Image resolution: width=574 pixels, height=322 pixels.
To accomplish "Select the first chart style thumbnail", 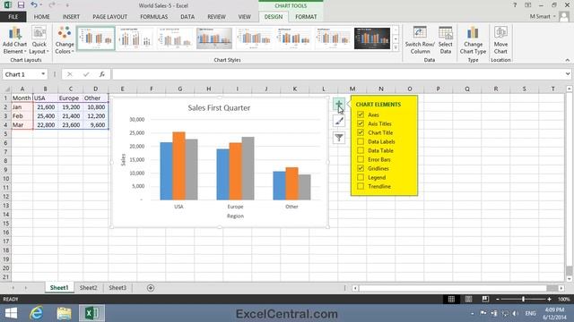I will [96, 38].
